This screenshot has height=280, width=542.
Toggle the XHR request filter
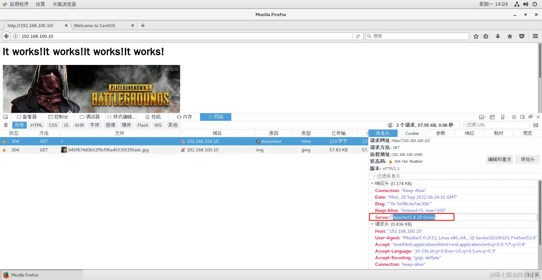click(79, 125)
